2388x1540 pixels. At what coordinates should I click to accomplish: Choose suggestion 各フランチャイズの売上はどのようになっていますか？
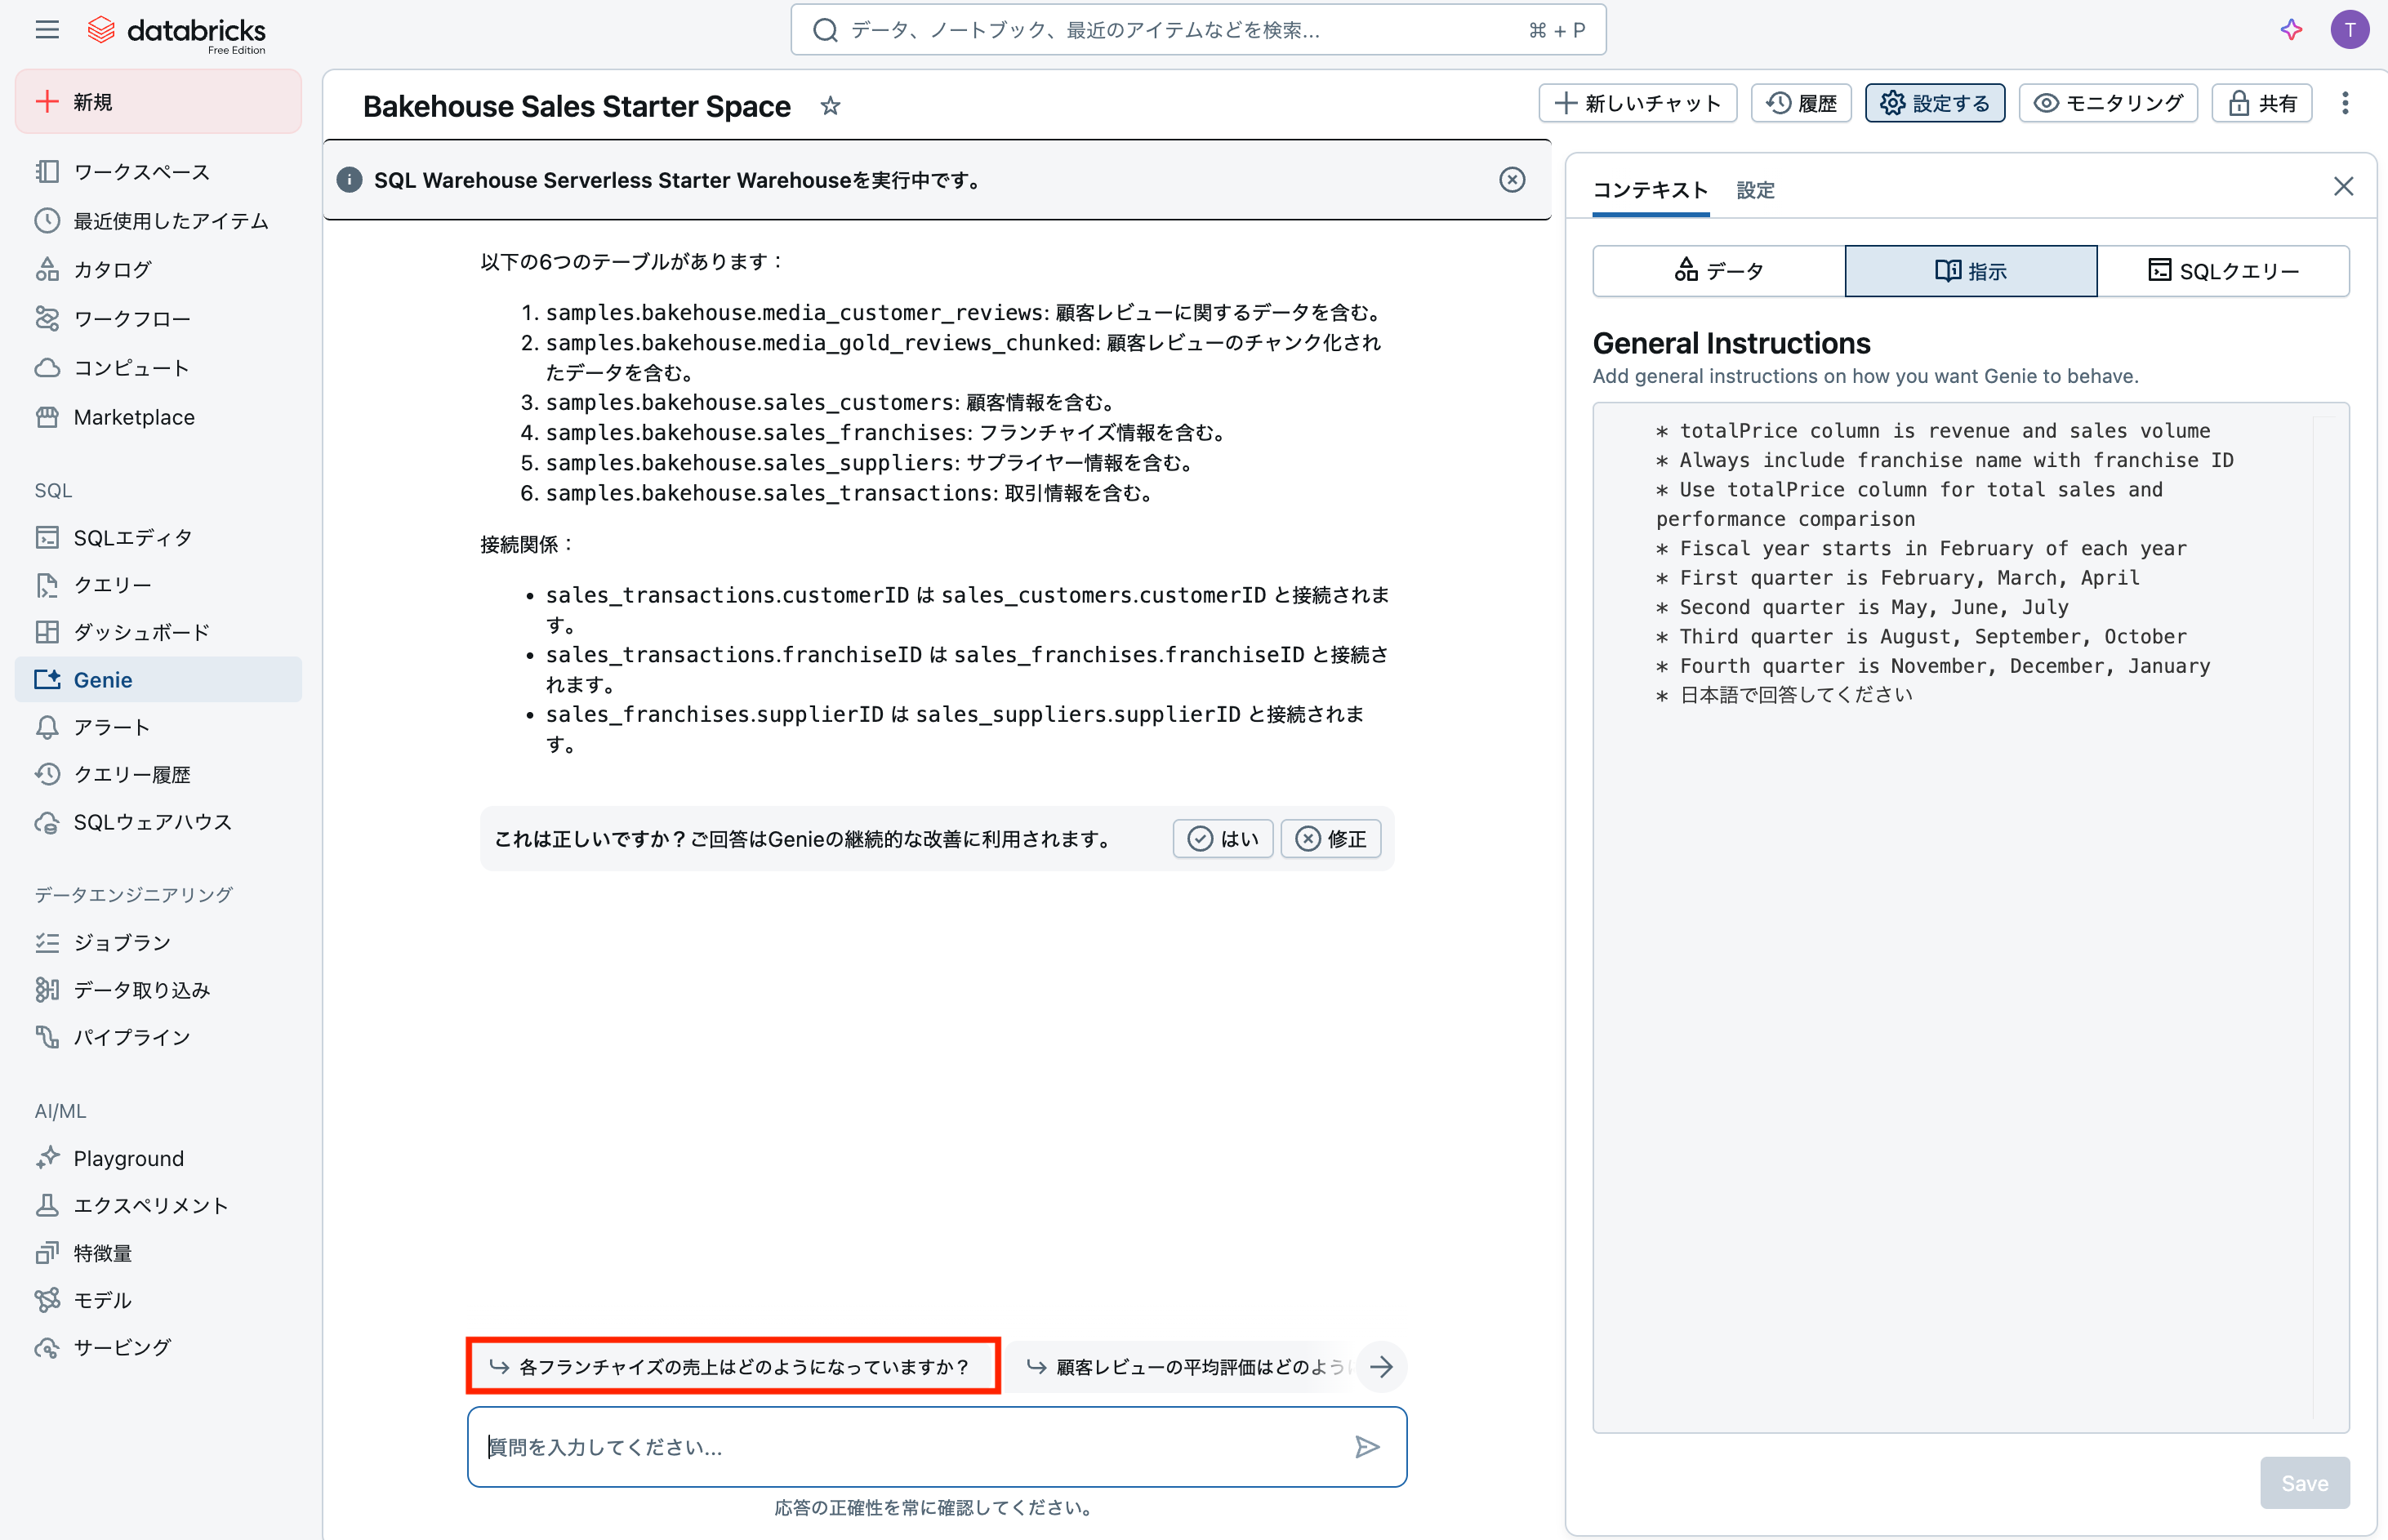(x=733, y=1366)
